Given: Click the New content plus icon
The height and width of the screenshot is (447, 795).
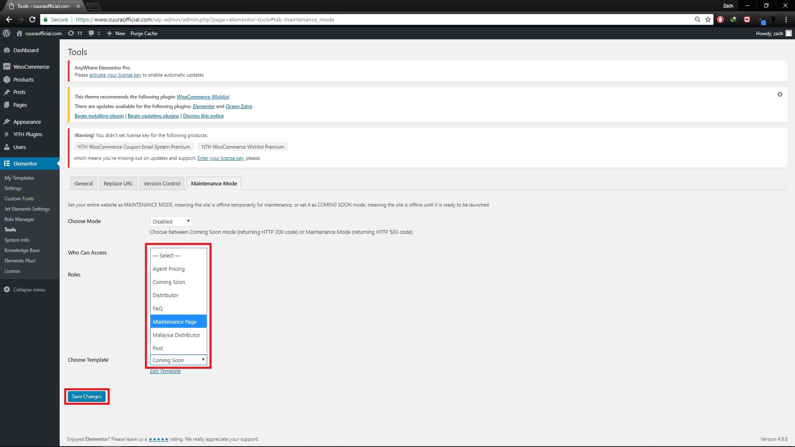Looking at the screenshot, I should [x=109, y=33].
